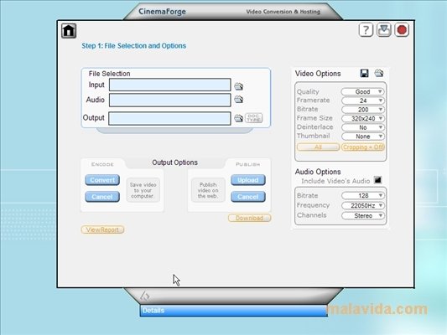Screen dimensions: 447x335
Task: Toggle the Cropping = Off button
Action: 363,147
